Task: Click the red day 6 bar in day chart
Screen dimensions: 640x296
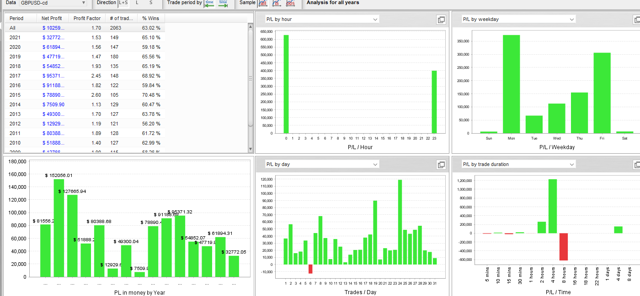Action: click(310, 269)
